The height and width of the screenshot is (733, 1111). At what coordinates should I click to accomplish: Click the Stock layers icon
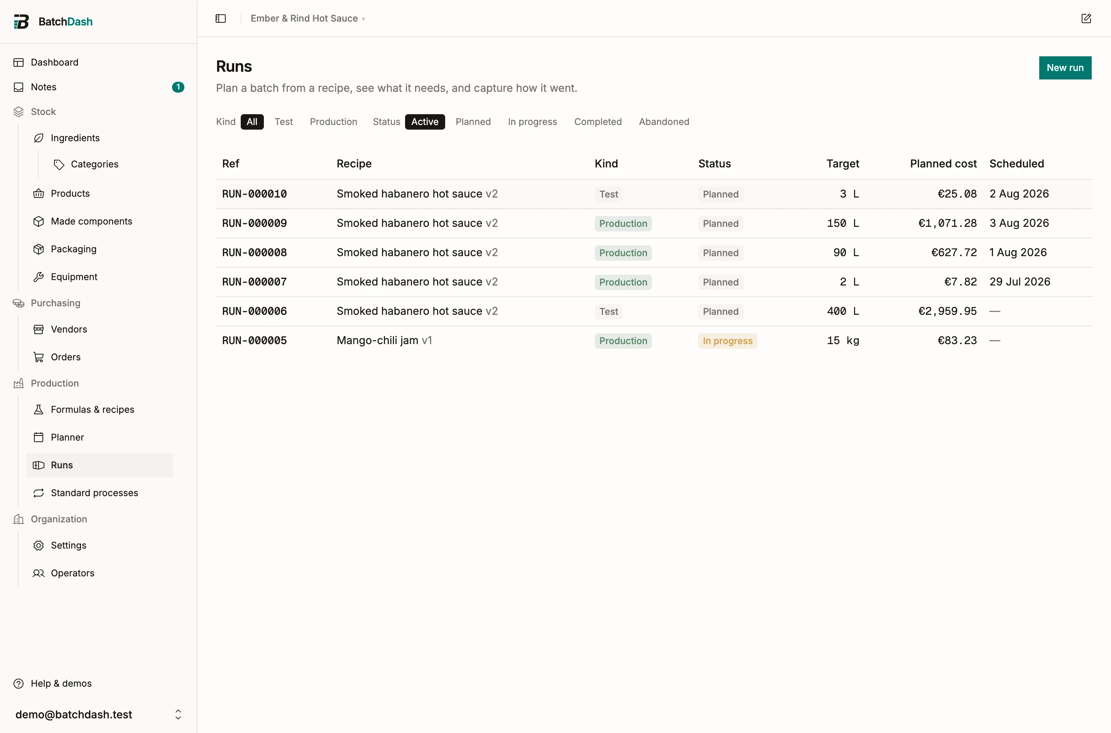[19, 112]
